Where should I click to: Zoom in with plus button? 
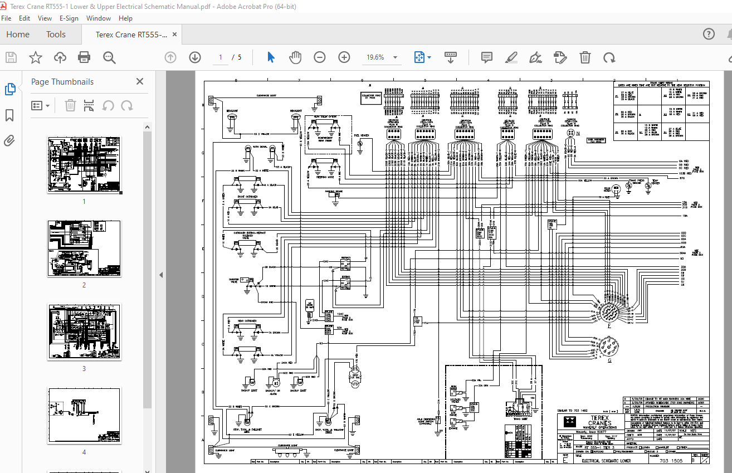click(x=344, y=57)
